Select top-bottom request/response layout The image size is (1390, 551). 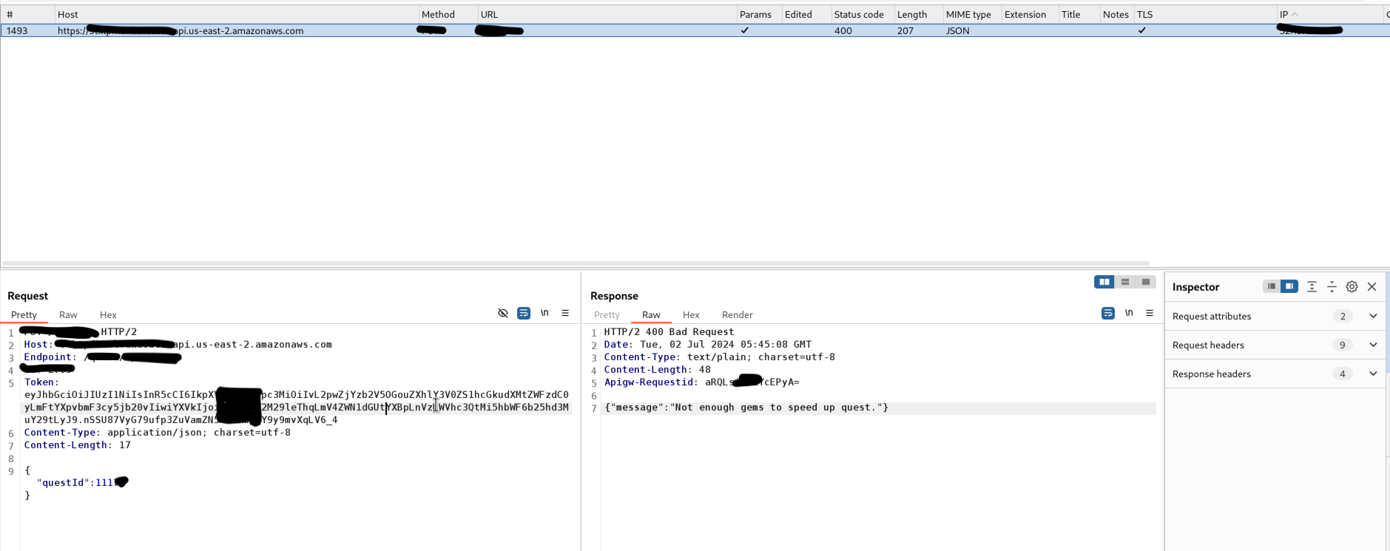pyautogui.click(x=1125, y=282)
